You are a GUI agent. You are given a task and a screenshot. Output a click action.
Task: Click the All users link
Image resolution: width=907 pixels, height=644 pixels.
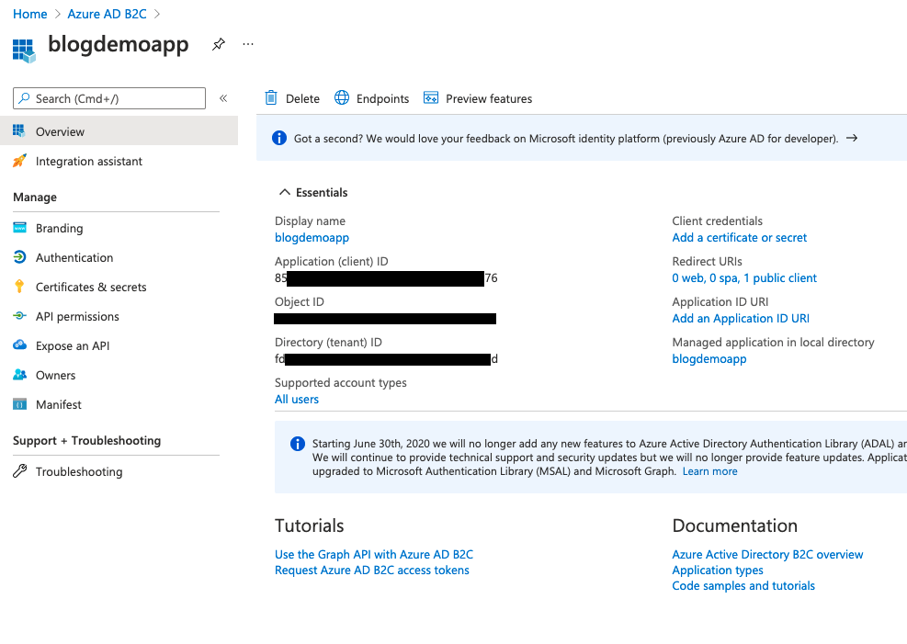(x=297, y=400)
